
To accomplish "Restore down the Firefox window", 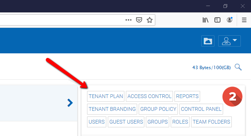I will point(225,6).
